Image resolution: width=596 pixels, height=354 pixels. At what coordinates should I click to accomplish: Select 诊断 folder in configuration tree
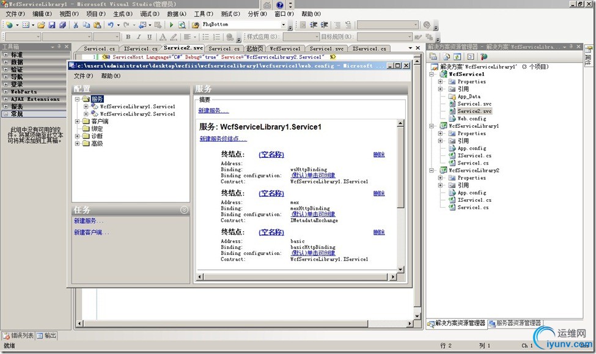click(x=97, y=136)
